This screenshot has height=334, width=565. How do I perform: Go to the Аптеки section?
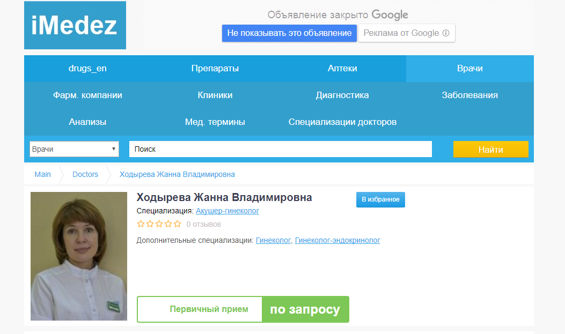pos(342,69)
